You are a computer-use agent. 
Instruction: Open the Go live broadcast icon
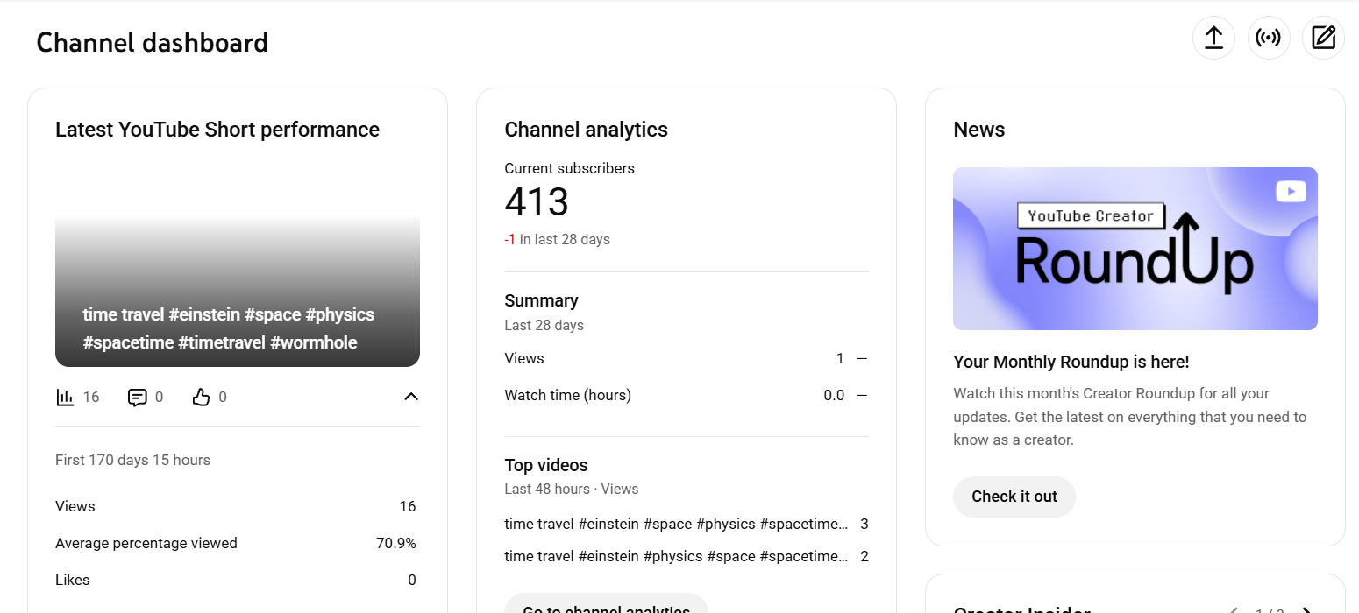1268,39
